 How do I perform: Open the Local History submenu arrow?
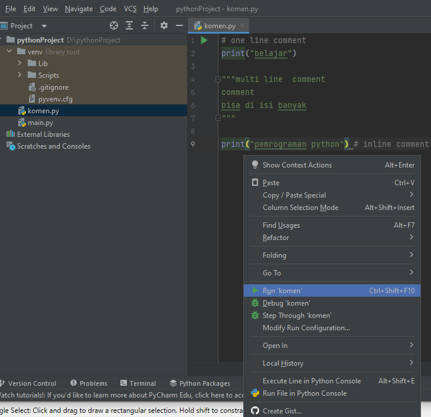point(411,363)
